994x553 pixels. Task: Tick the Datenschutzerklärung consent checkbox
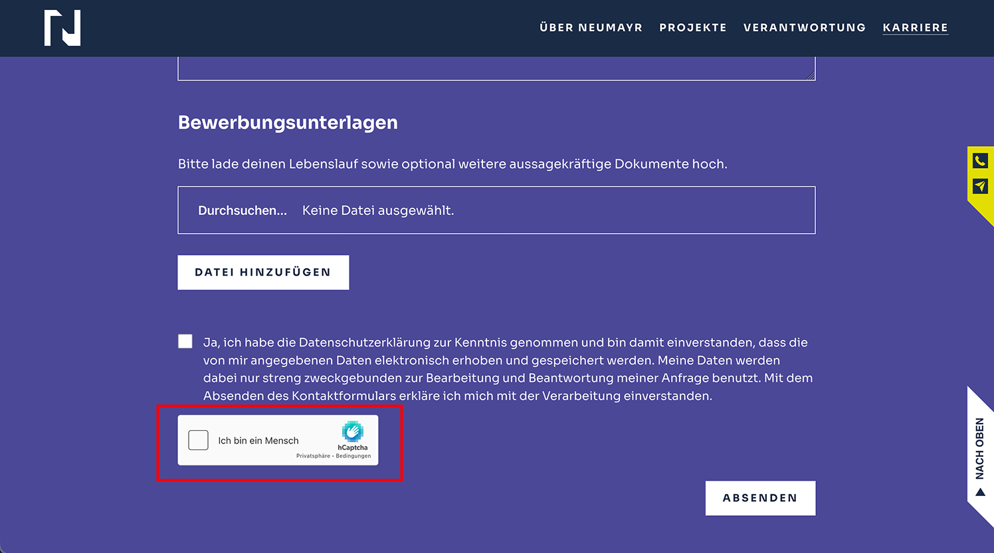tap(185, 341)
